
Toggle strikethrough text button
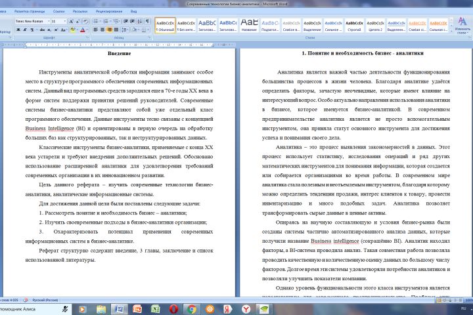pyautogui.click(x=42, y=30)
